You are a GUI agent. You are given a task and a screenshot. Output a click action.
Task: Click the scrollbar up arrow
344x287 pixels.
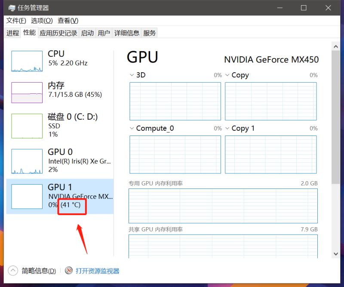(336, 46)
